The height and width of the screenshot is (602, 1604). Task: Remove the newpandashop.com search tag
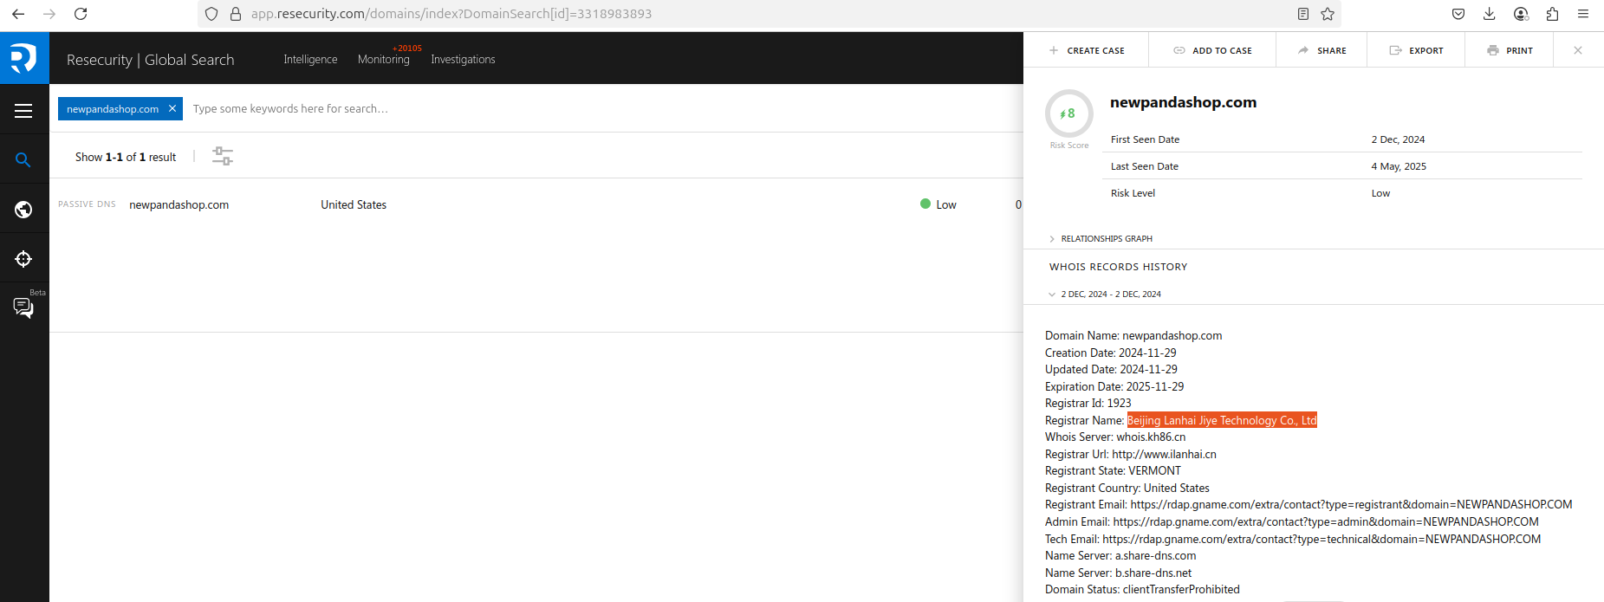click(x=172, y=108)
